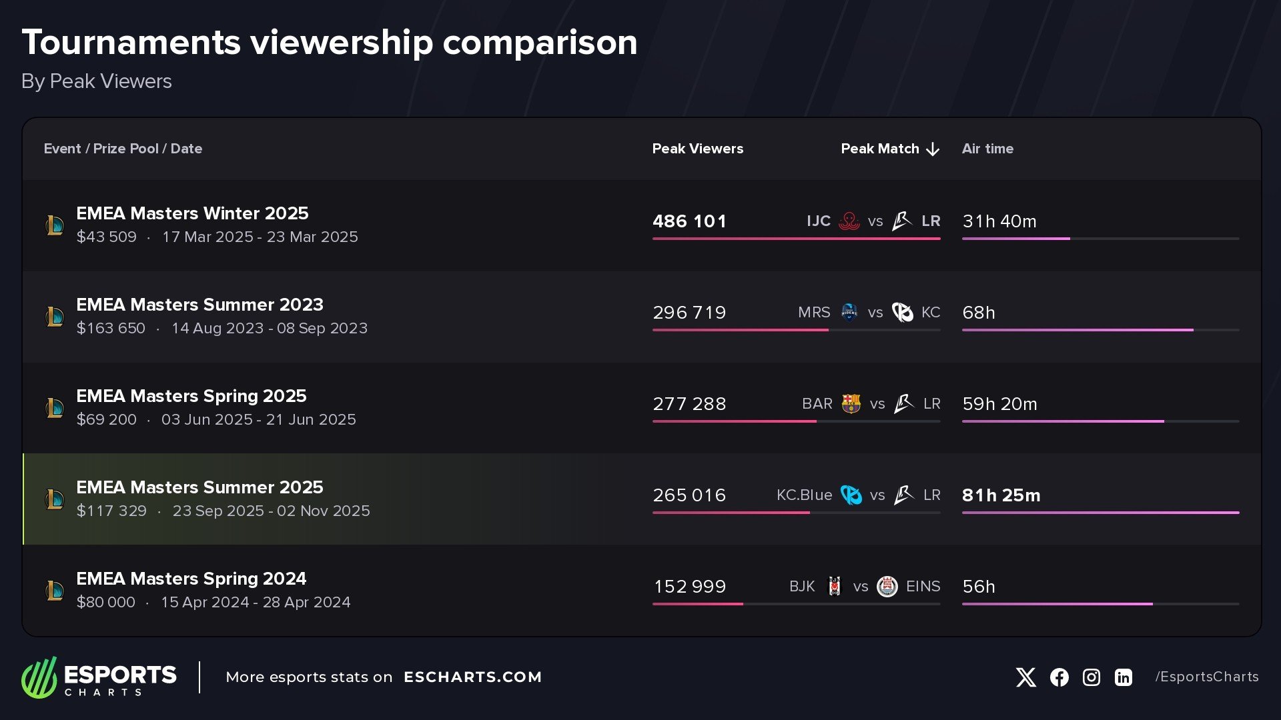
Task: Click the IJC team logo
Action: coord(849,221)
